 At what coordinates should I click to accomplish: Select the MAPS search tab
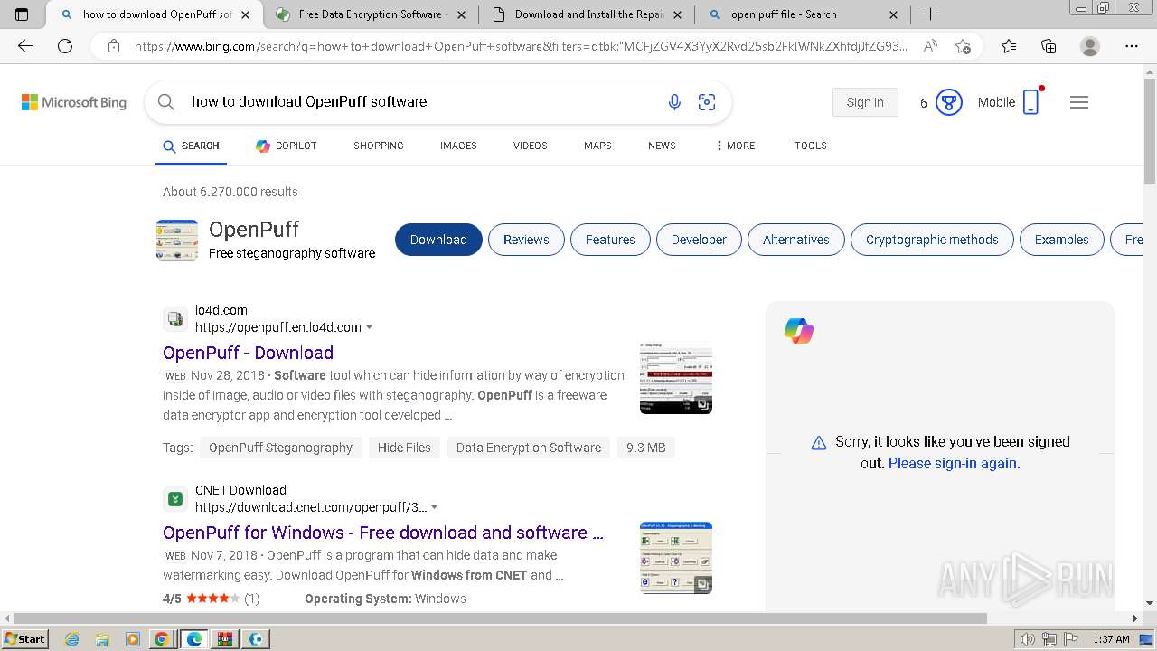597,146
